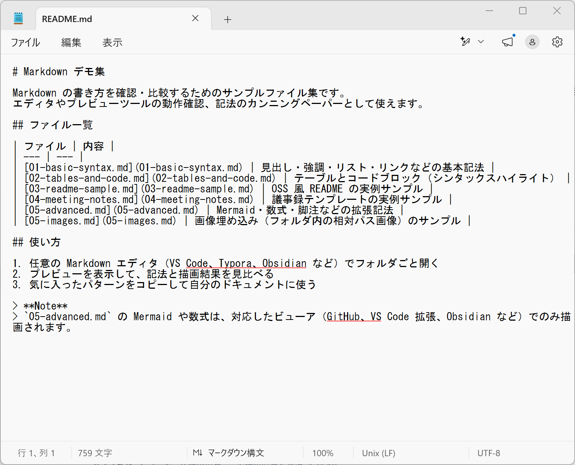Image resolution: width=575 pixels, height=465 pixels.
Task: Click the '## 使い方' heading line
Action: tap(36, 242)
